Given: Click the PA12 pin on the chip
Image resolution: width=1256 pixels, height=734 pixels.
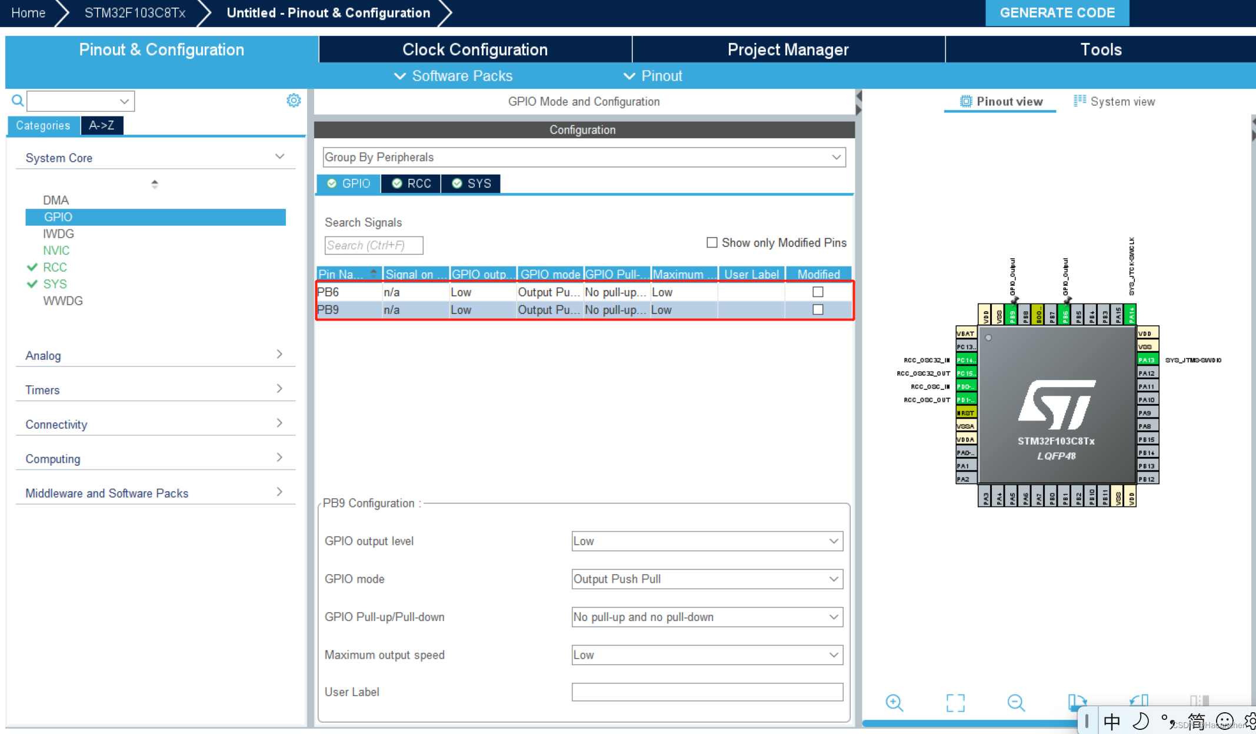Looking at the screenshot, I should tap(1147, 373).
